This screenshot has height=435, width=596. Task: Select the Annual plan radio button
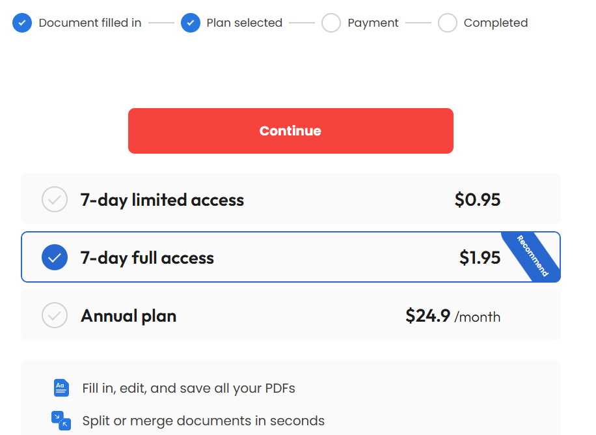pyautogui.click(x=55, y=316)
